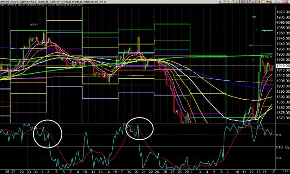The image size is (290, 174).
Task: Click the 1970.00 price axis label
Action: coord(283,12)
